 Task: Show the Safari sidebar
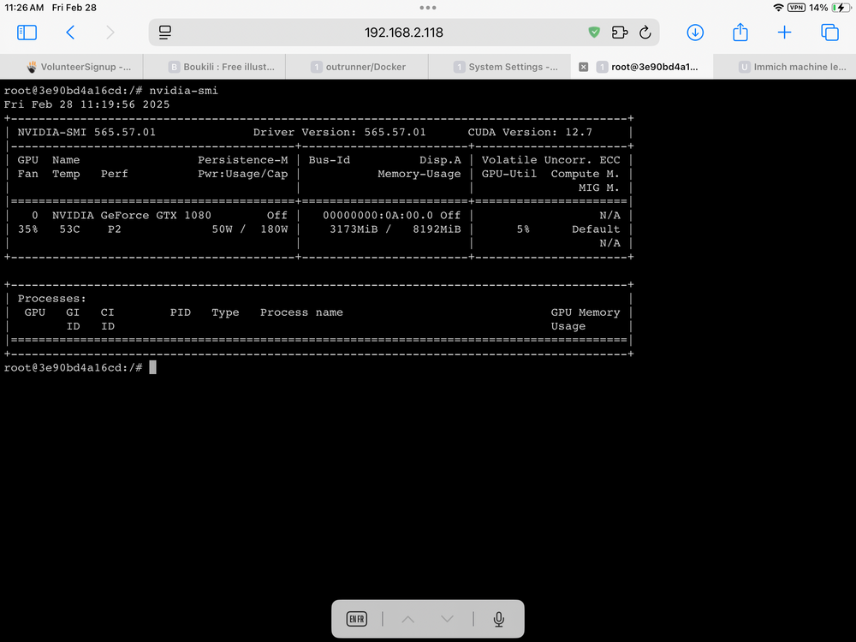(27, 33)
